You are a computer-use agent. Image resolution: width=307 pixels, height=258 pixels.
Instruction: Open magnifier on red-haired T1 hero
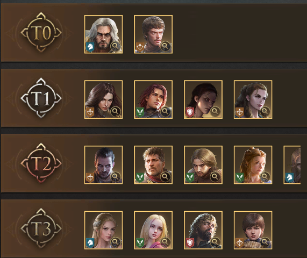coord(166,111)
